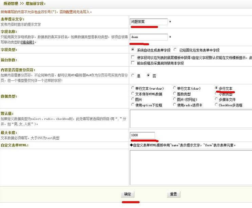The image size is (252, 208).
Task: Select 单行文本(char) data type
Action: click(x=174, y=88)
